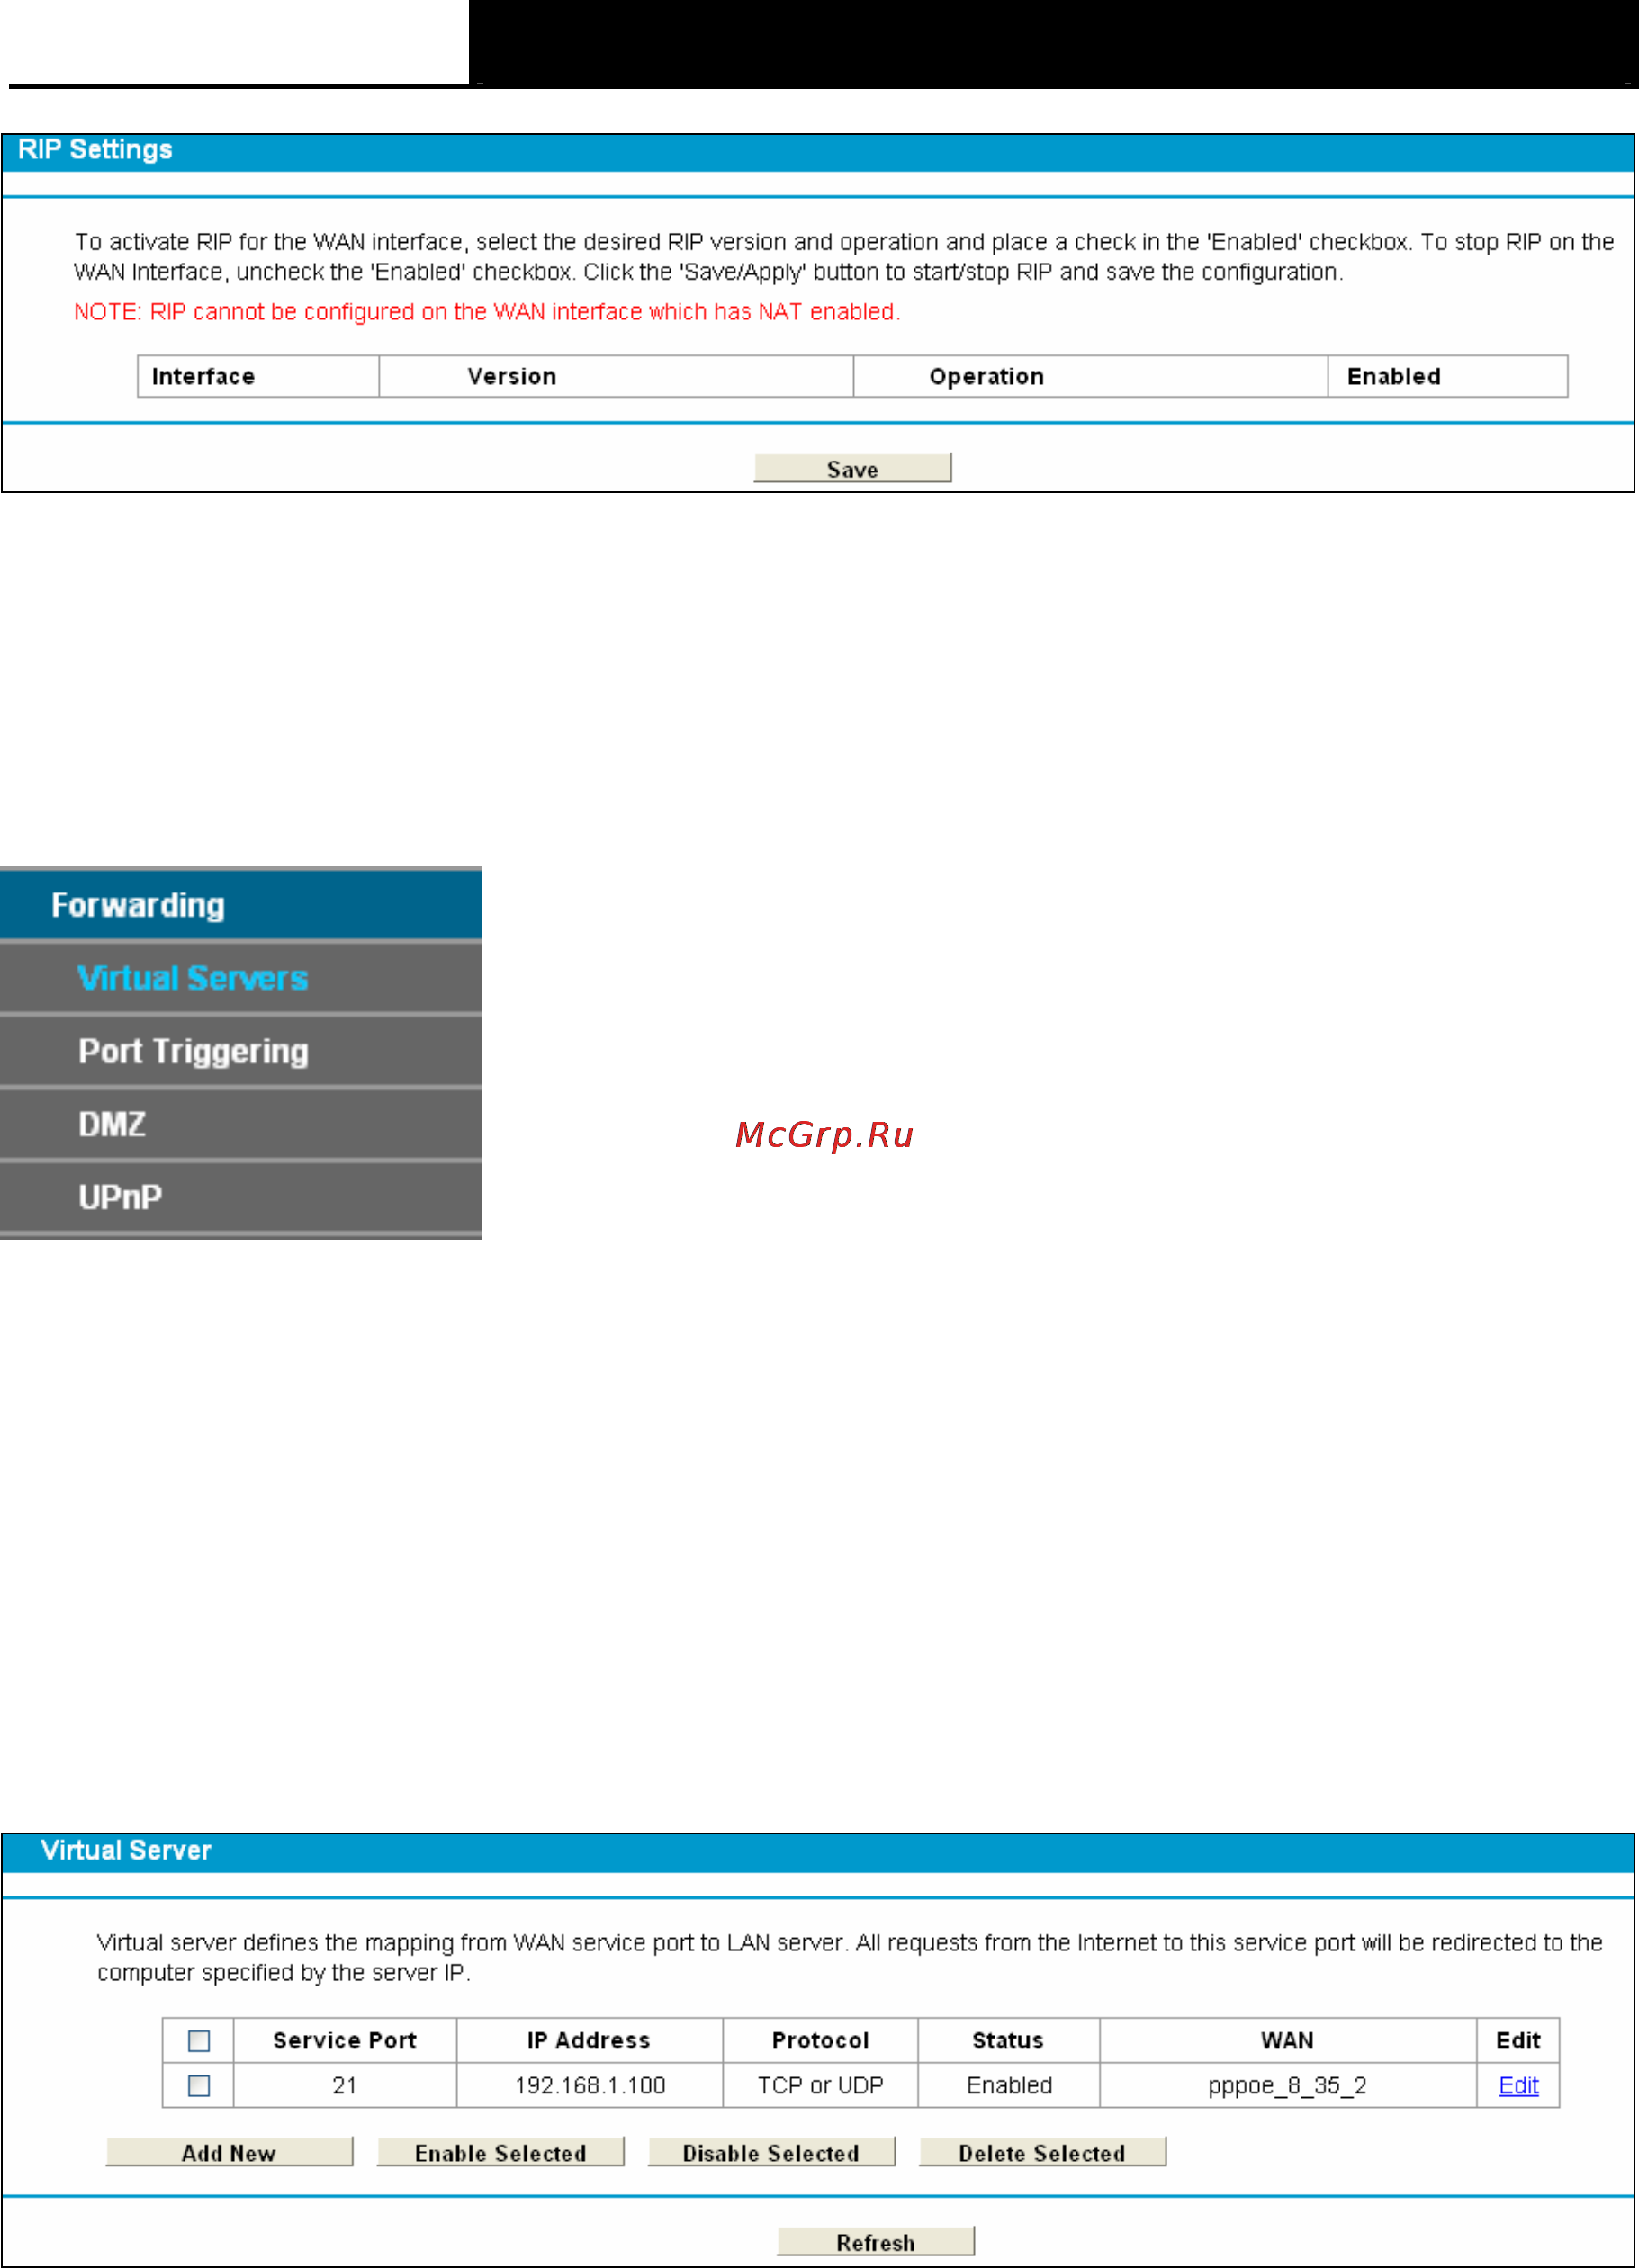Click the Refresh button
The height and width of the screenshot is (2268, 1639).
(876, 2241)
